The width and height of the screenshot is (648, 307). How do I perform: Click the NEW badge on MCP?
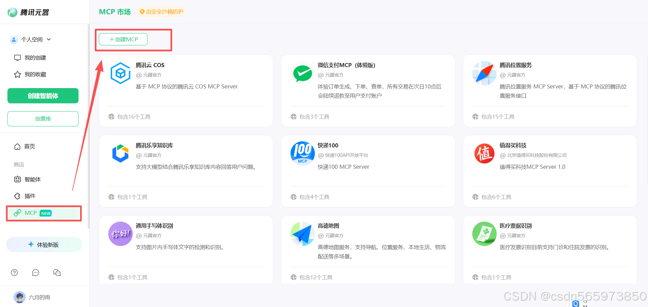(46, 213)
